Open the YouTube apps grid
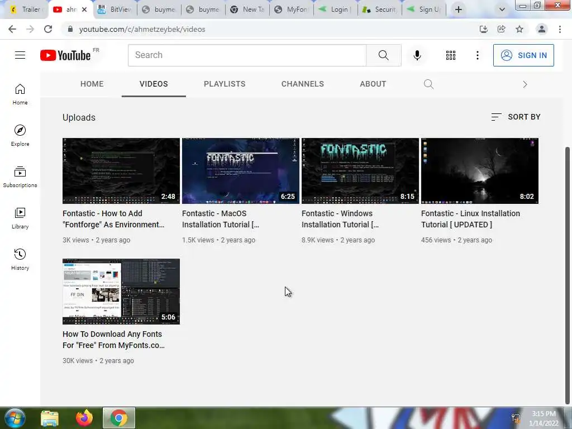The width and height of the screenshot is (572, 429). click(451, 55)
